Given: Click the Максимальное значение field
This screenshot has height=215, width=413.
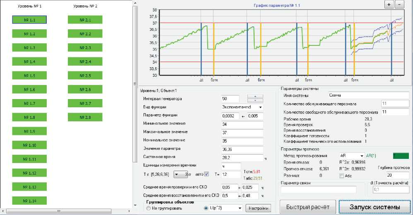Looking at the screenshot, I should pos(243,132).
